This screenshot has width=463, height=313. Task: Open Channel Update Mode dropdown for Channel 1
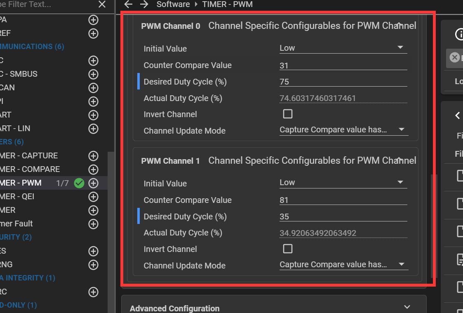click(343, 265)
